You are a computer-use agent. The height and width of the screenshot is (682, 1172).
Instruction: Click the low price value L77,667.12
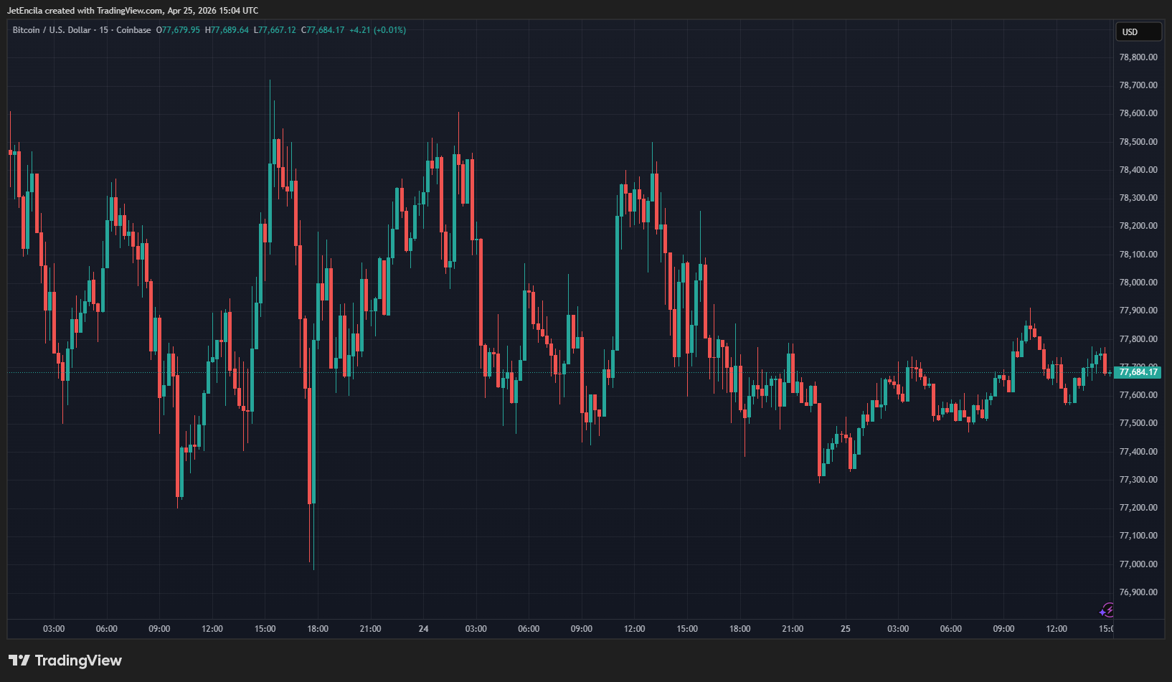tap(275, 30)
